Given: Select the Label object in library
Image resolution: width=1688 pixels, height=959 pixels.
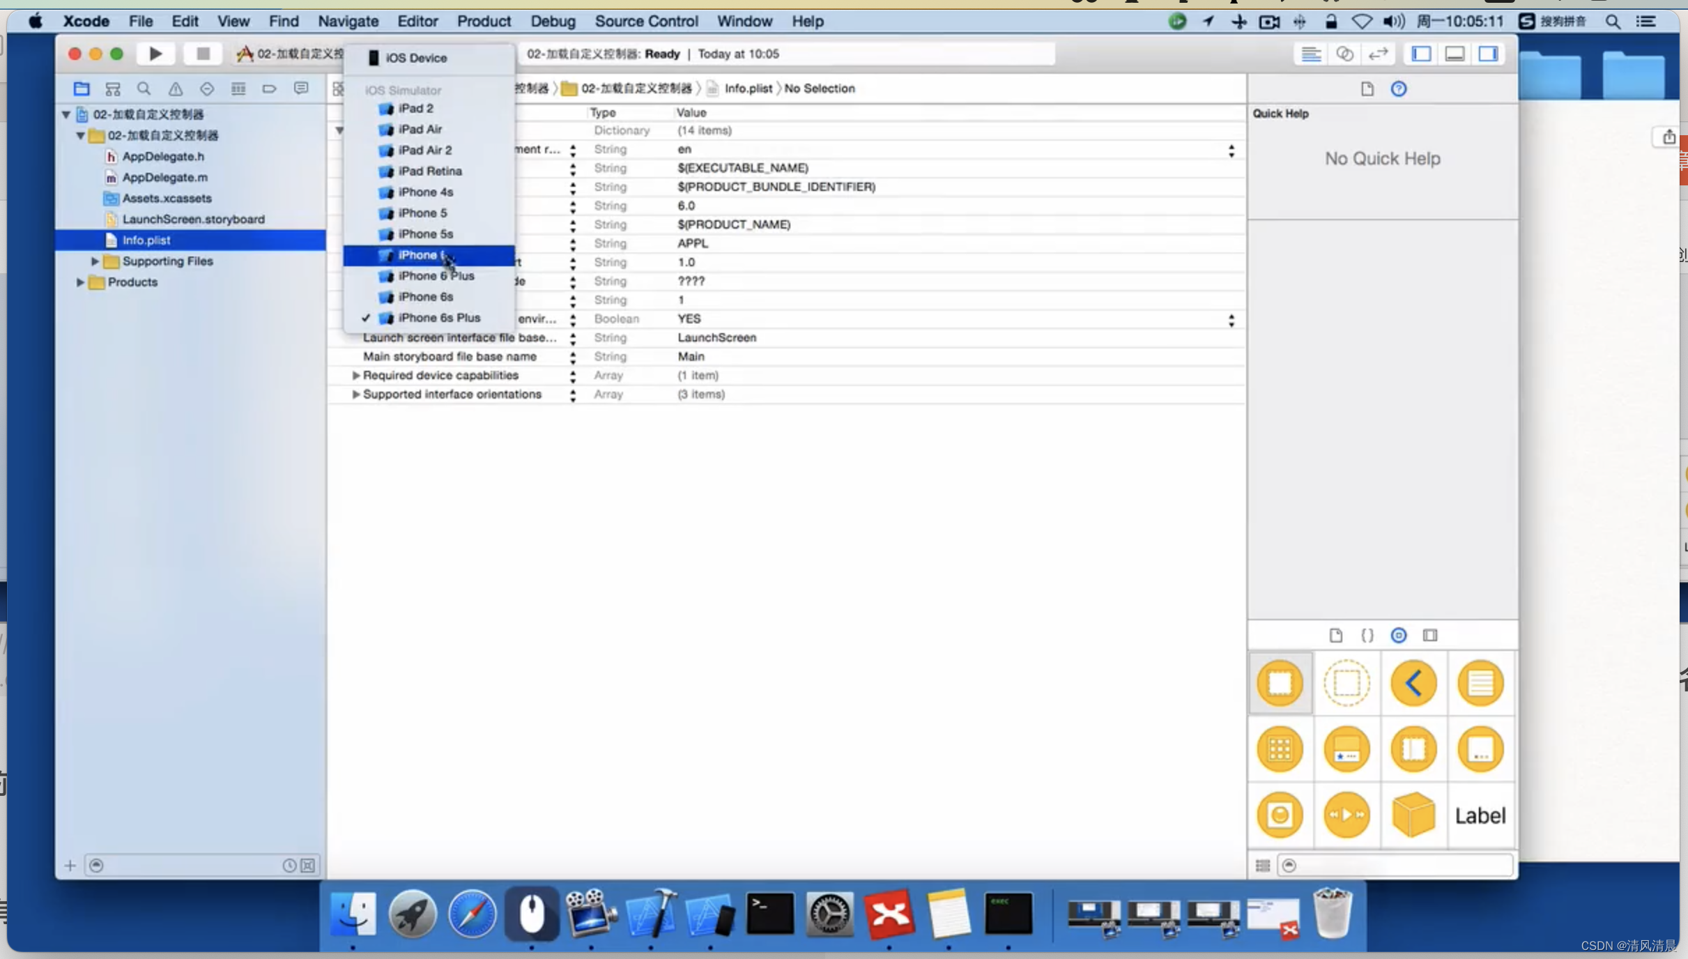Looking at the screenshot, I should click(1480, 815).
